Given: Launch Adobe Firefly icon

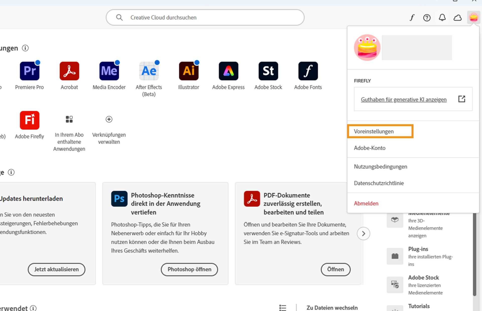Looking at the screenshot, I should point(30,120).
